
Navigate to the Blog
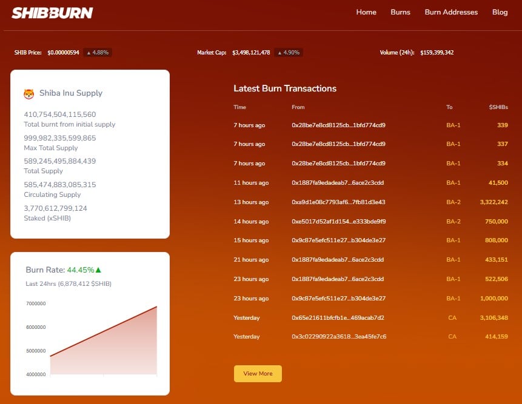point(500,12)
